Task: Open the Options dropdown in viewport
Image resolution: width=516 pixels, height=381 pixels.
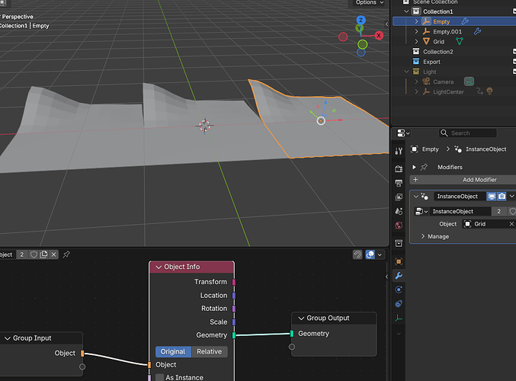Action: point(370,2)
